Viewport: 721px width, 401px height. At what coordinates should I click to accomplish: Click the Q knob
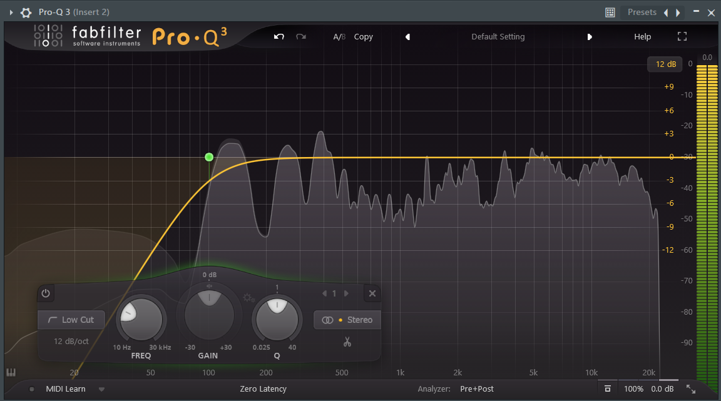(x=277, y=318)
